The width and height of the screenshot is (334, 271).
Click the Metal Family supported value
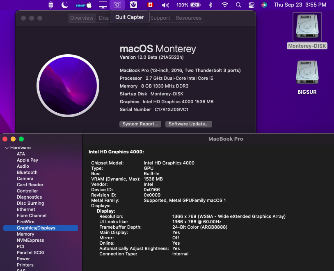(185, 200)
